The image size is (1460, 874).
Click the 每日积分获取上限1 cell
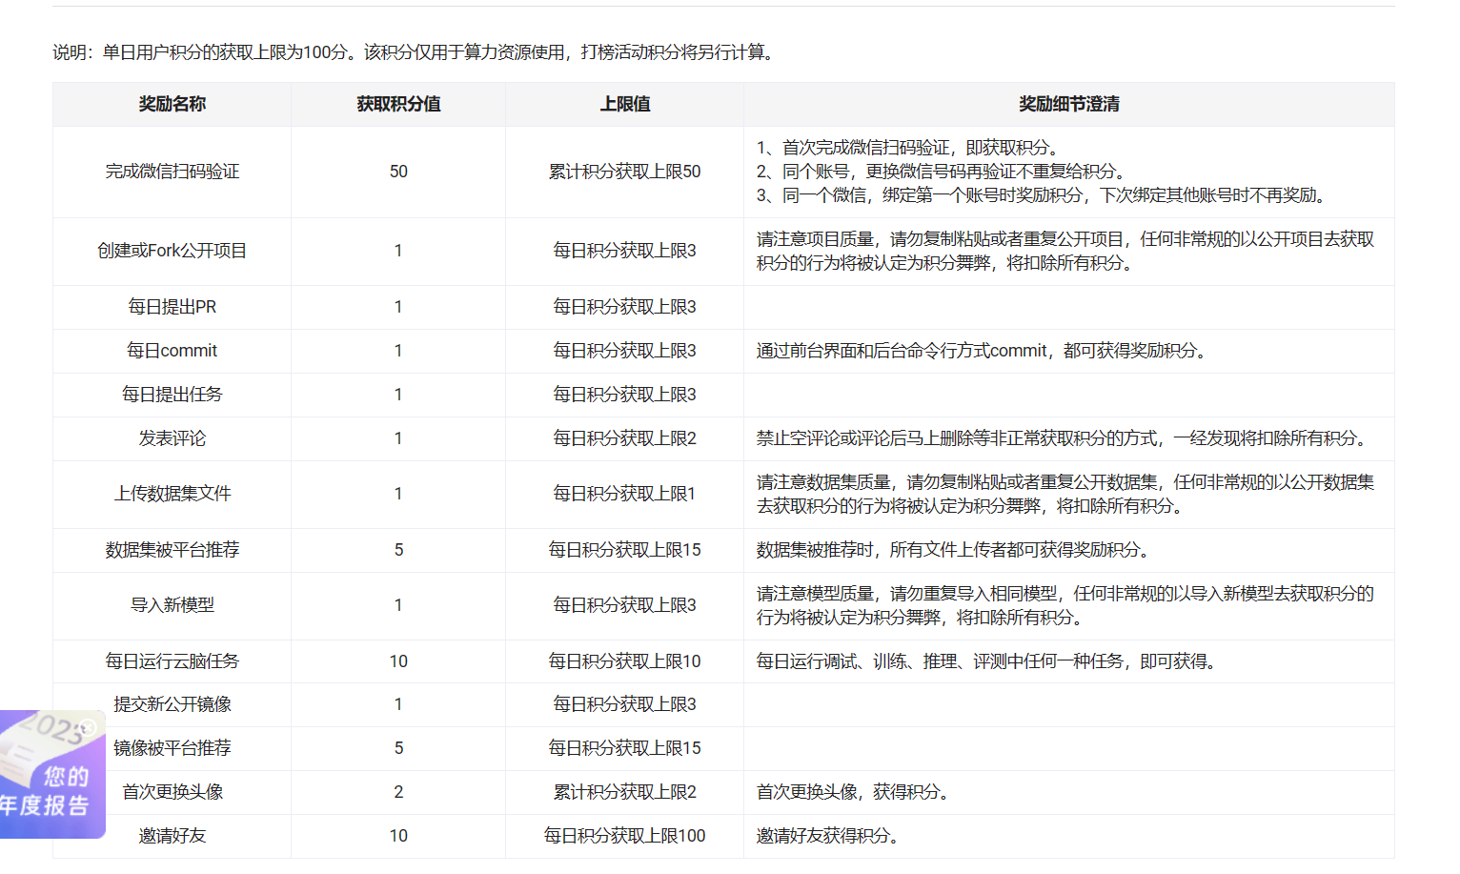point(625,494)
